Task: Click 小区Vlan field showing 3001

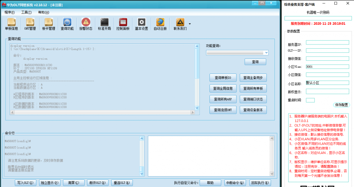Action: point(327,67)
